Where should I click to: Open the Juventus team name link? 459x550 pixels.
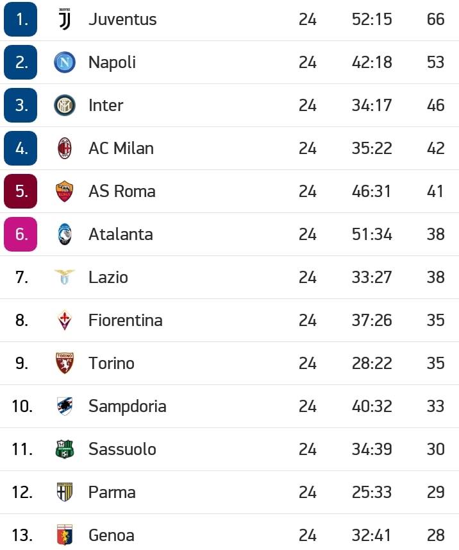[122, 19]
